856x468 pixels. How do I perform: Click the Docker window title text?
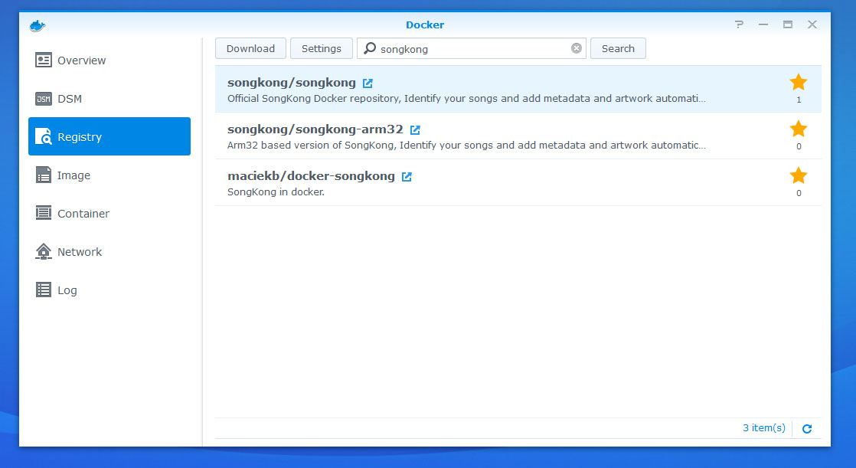tap(425, 25)
